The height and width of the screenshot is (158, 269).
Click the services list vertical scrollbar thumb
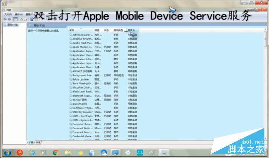[x=265, y=39]
